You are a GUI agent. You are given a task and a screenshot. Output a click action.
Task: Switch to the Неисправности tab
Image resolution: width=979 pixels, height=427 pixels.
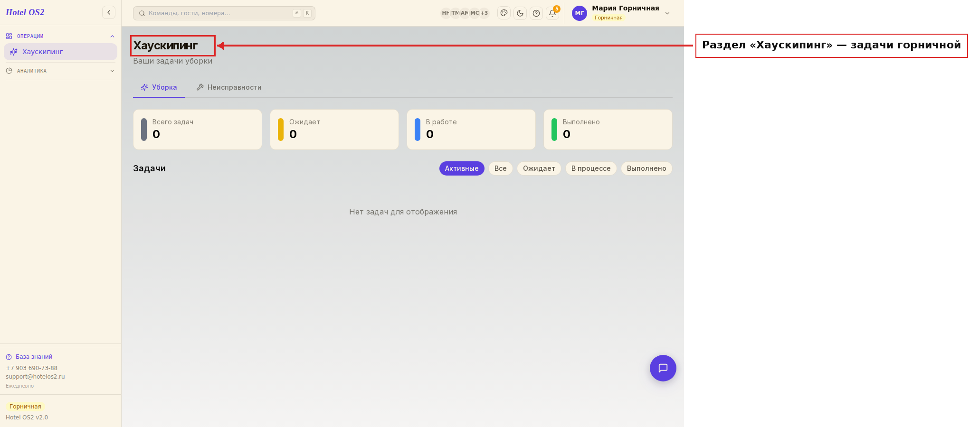pyautogui.click(x=229, y=87)
